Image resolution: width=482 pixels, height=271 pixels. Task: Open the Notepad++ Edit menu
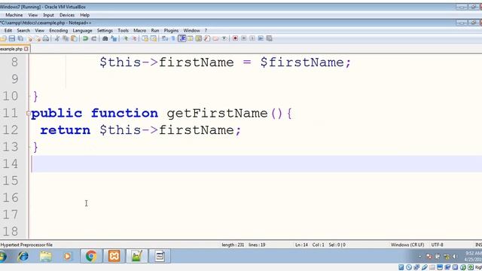pyautogui.click(x=8, y=30)
